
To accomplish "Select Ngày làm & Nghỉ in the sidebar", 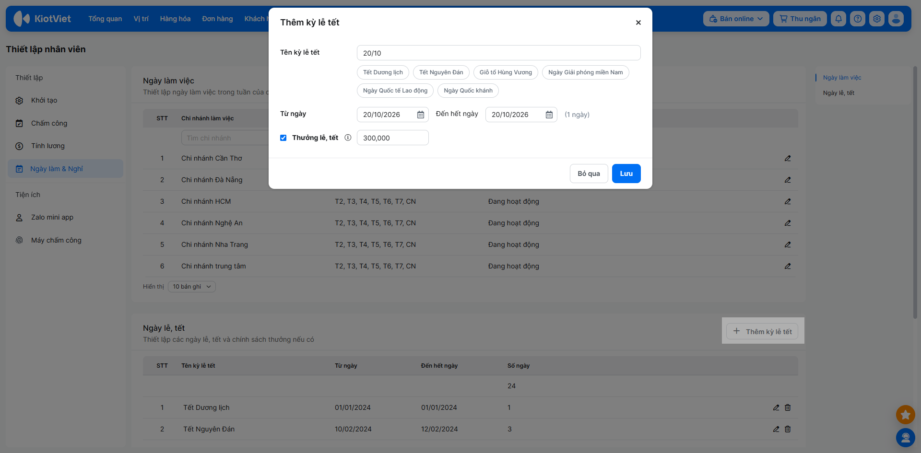I will click(x=65, y=169).
